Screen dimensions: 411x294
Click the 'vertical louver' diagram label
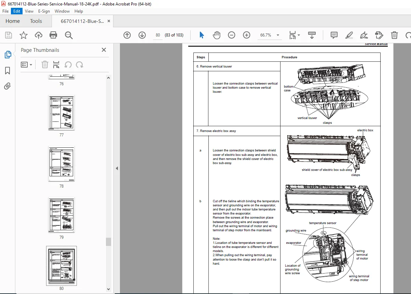click(307, 118)
